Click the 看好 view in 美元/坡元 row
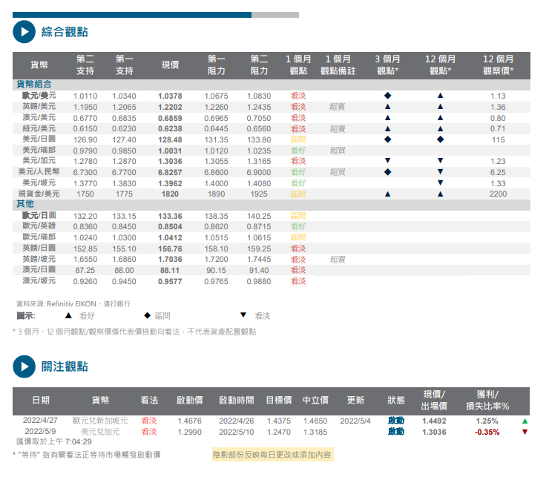This screenshot has height=477, width=549. click(298, 183)
